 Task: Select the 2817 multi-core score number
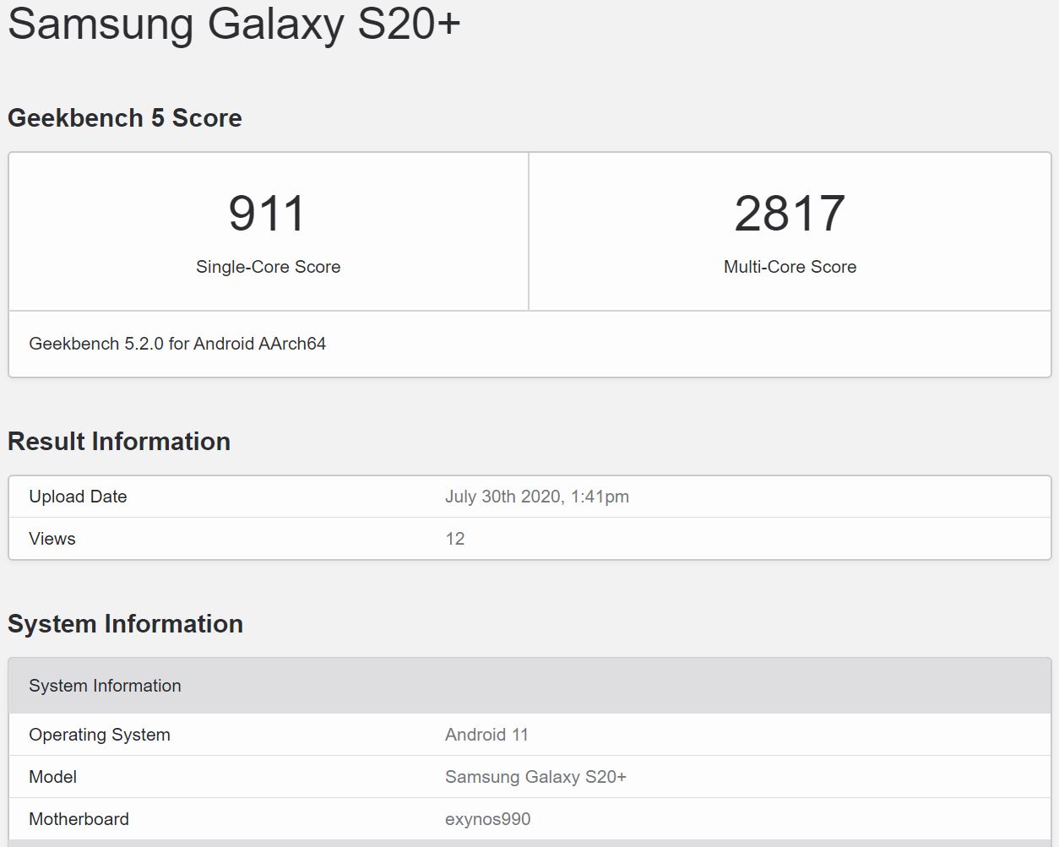coord(790,214)
